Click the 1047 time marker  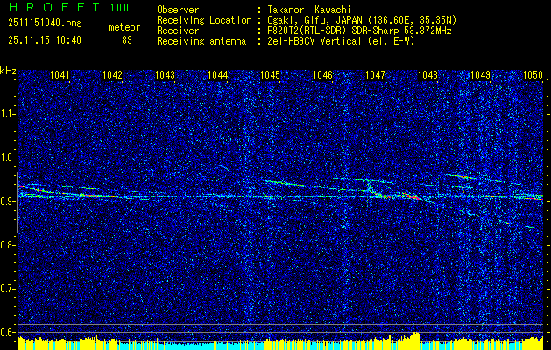375,74
